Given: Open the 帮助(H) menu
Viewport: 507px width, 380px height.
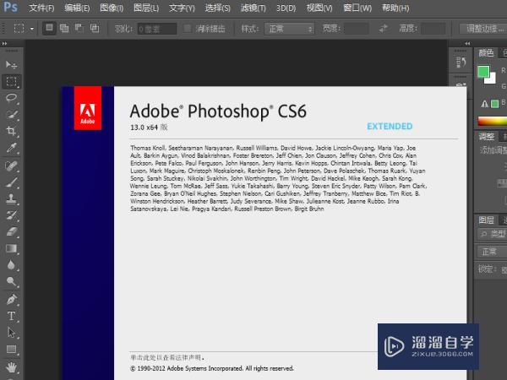Looking at the screenshot, I should tap(395, 8).
